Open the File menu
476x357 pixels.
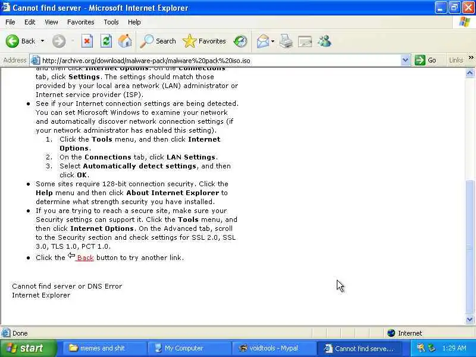tap(10, 22)
